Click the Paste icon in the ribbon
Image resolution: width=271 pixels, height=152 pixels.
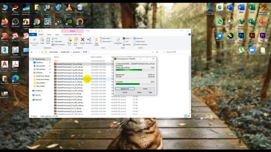pyautogui.click(x=48, y=41)
